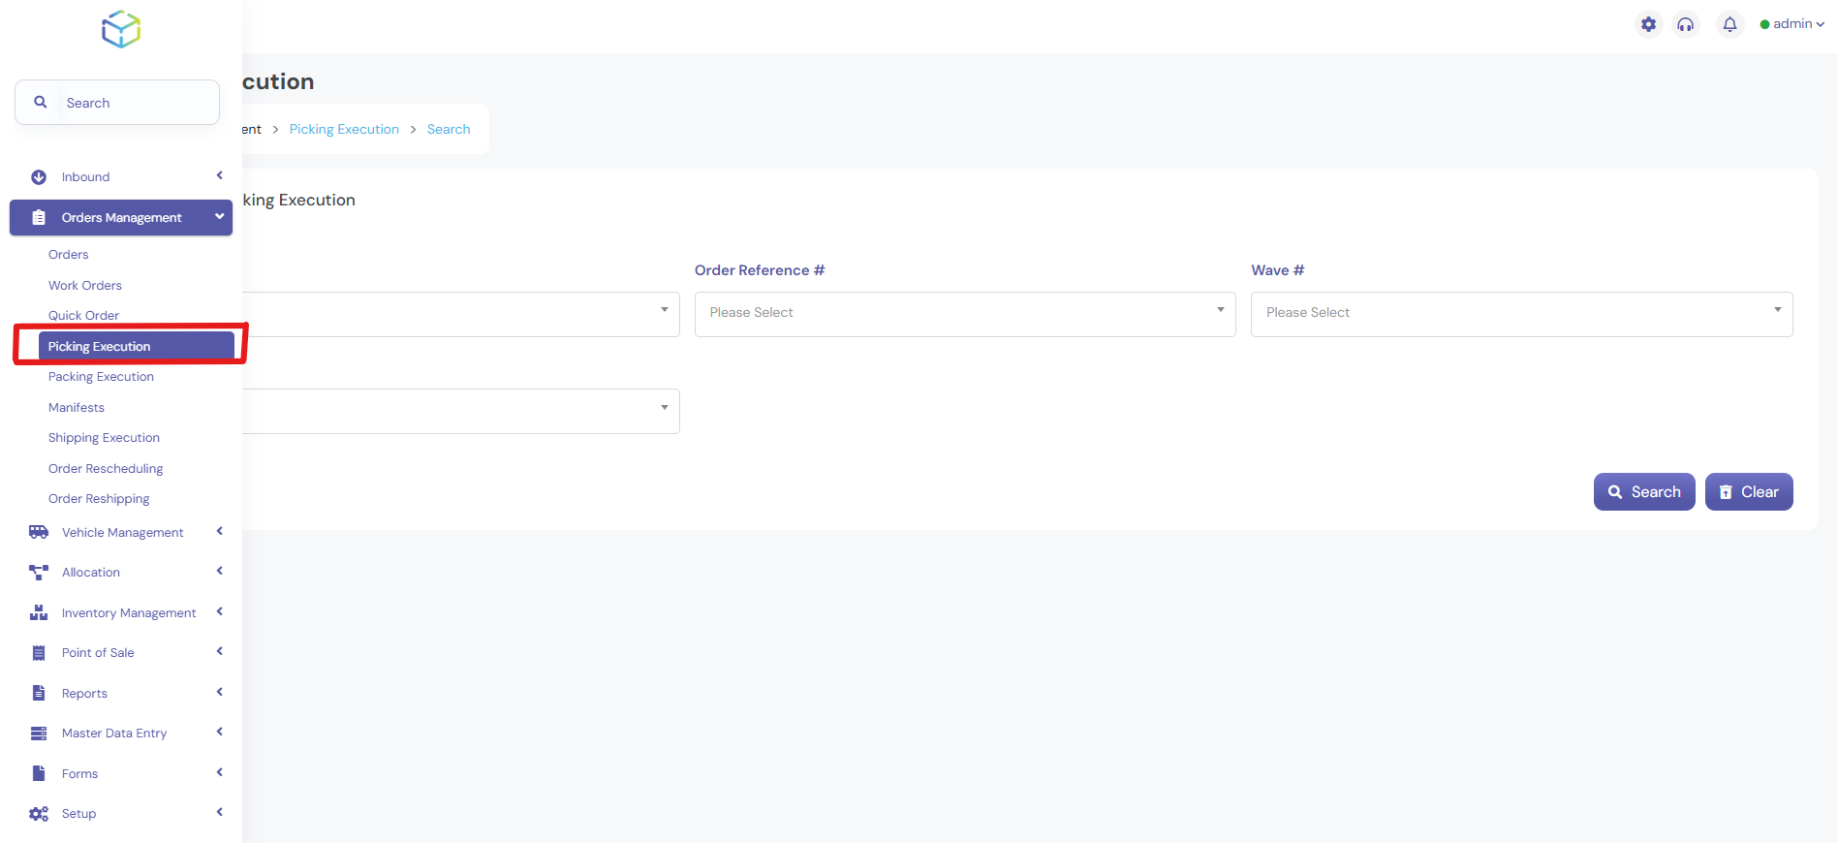Open Packing Execution in the sidebar
Screen dimensions: 1838x843
101,377
